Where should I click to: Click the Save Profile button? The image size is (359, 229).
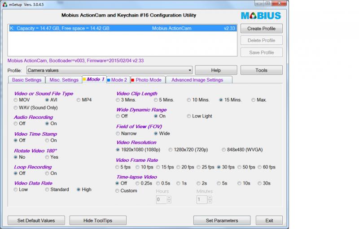[x=262, y=52]
